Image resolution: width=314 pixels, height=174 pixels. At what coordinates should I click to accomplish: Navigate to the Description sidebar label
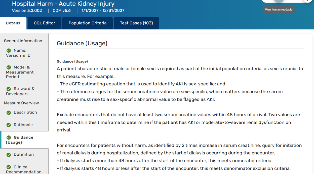[x=25, y=112]
